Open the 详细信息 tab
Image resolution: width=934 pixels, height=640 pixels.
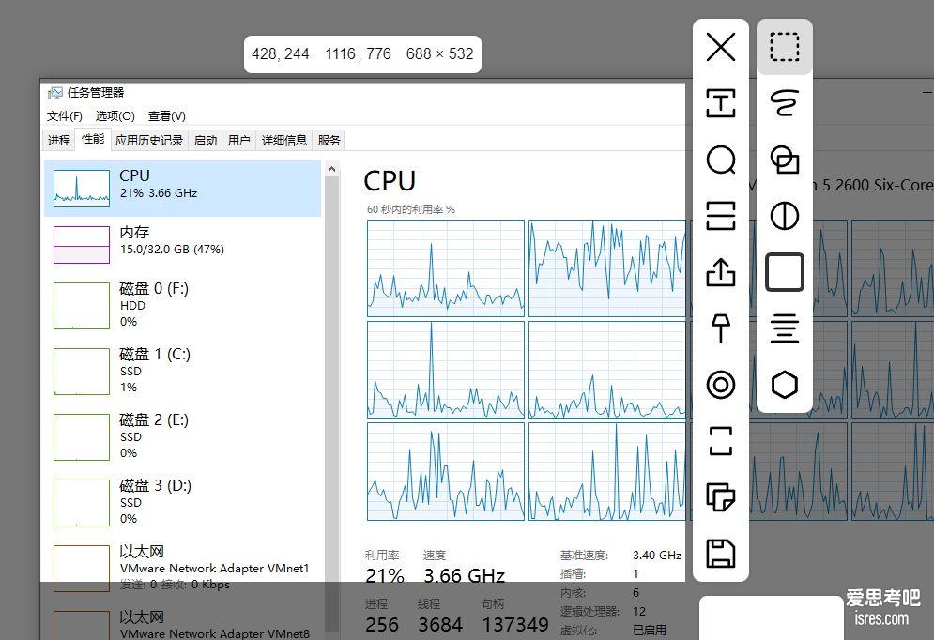point(284,141)
